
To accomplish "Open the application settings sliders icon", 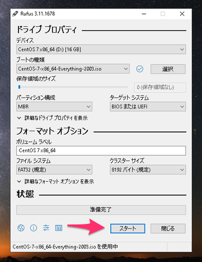I will [46, 228].
